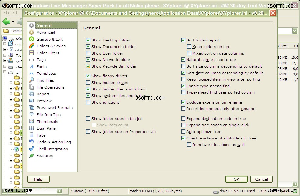Check Keep folders on top

pyautogui.click(x=189, y=46)
